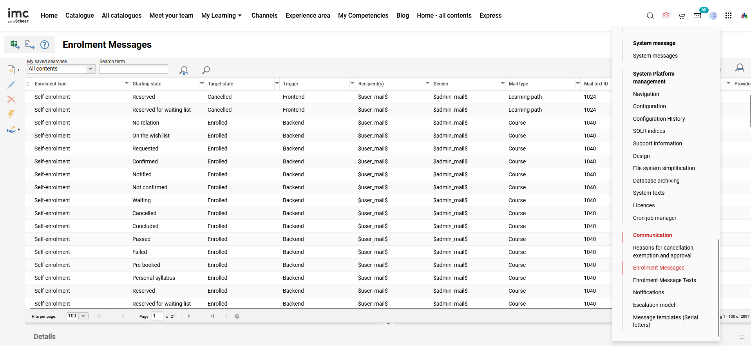Image resolution: width=751 pixels, height=346 pixels.
Task: Go to the Catalogue page
Action: pyautogui.click(x=80, y=16)
